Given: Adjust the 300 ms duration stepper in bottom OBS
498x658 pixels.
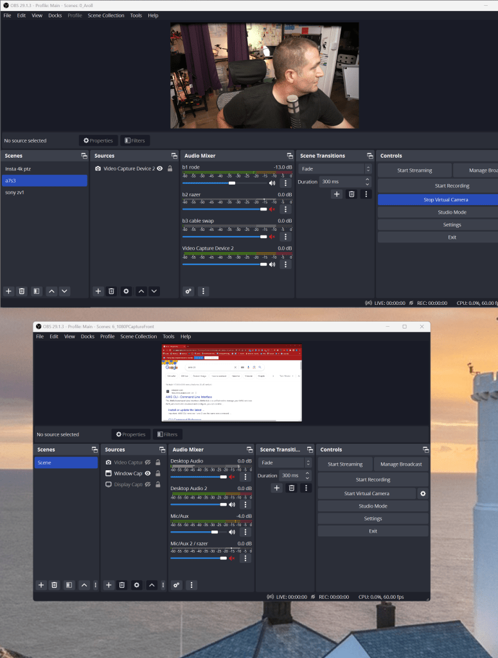Looking at the screenshot, I should pyautogui.click(x=307, y=475).
